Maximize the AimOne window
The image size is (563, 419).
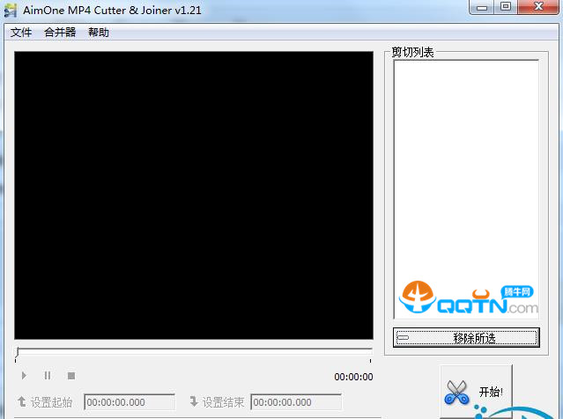[505, 7]
